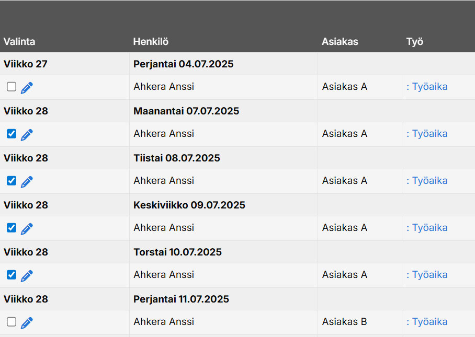Untick the Torstai 10.07.2025 checkbox
The image size is (475, 337).
(12, 275)
